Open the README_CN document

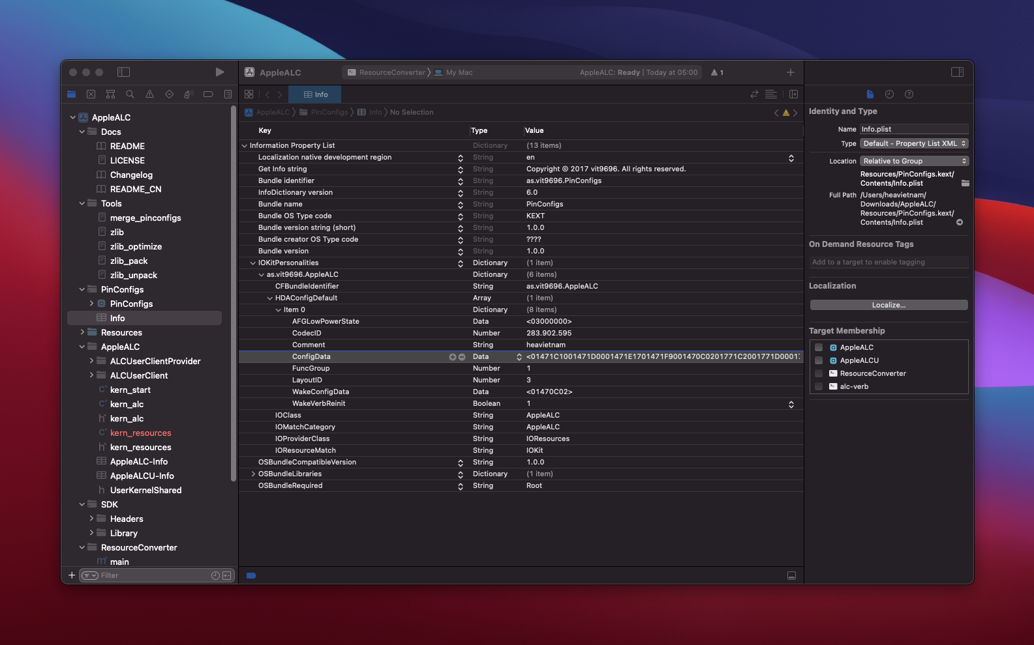click(x=136, y=189)
